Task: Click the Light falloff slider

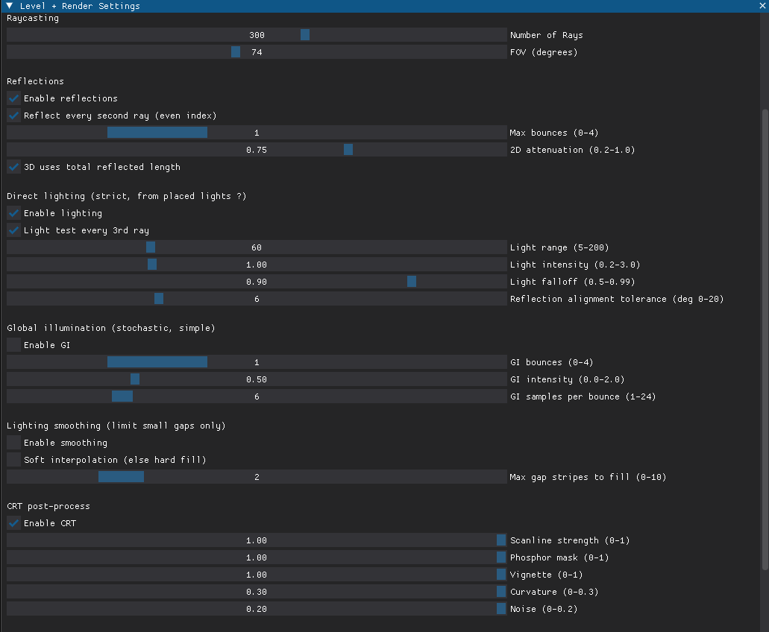Action: (x=257, y=282)
